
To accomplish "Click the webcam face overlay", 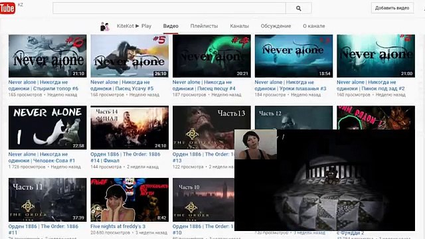I will [x=256, y=144].
